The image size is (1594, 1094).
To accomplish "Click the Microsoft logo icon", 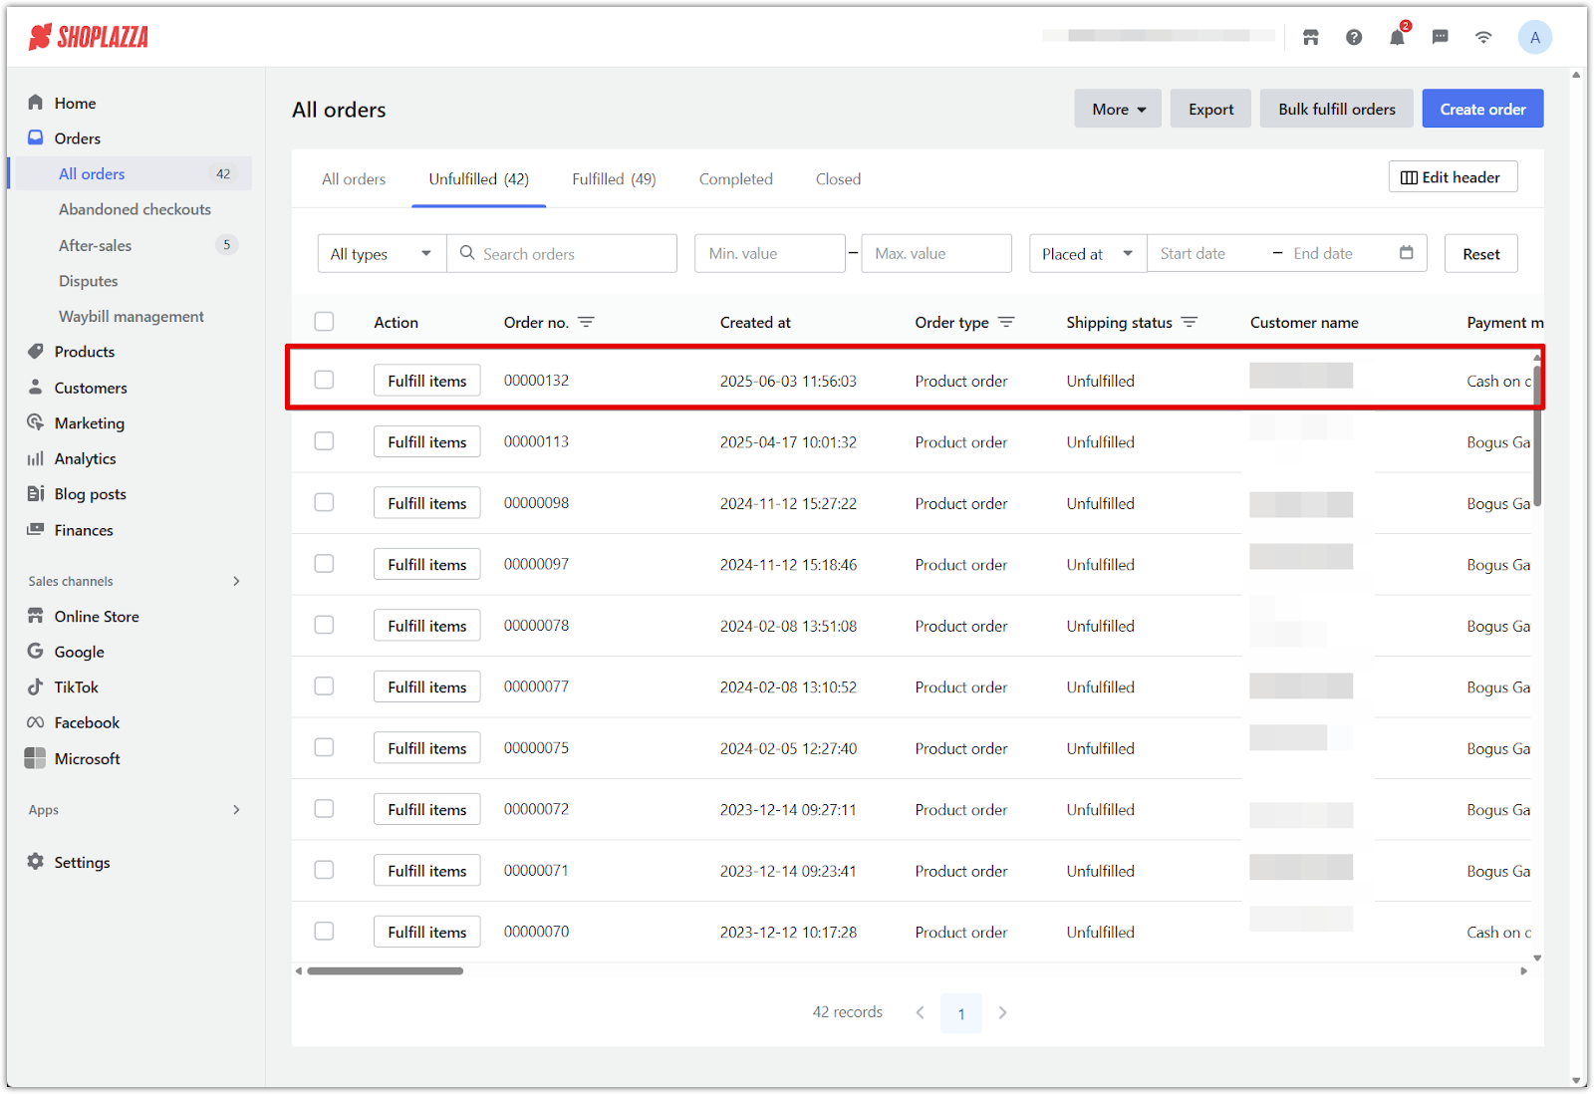I will click(x=35, y=758).
